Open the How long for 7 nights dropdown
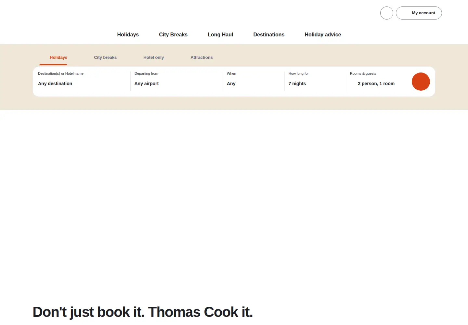Viewport: 468px width, 325px height. click(x=315, y=82)
